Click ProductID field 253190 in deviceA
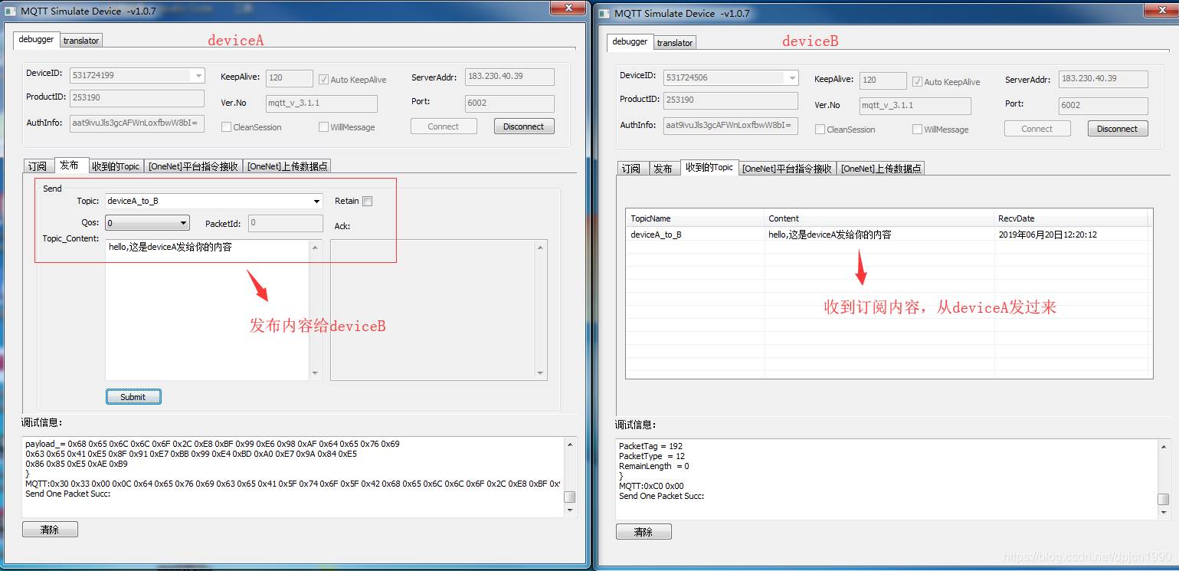This screenshot has height=571, width=1179. click(137, 98)
